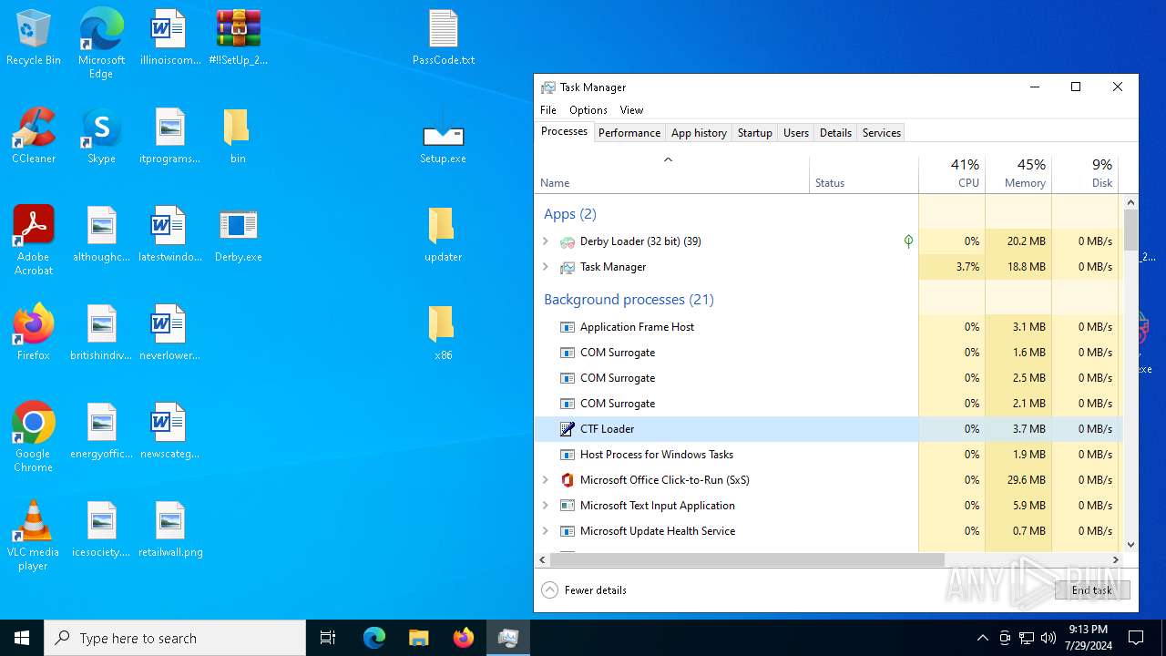1166x656 pixels.
Task: Open Firefox desktop shortcut
Action: (34, 333)
